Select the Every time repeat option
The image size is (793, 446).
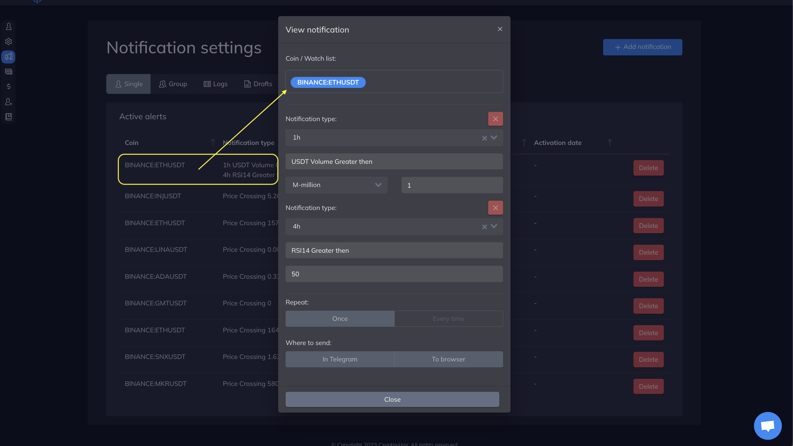[449, 319]
